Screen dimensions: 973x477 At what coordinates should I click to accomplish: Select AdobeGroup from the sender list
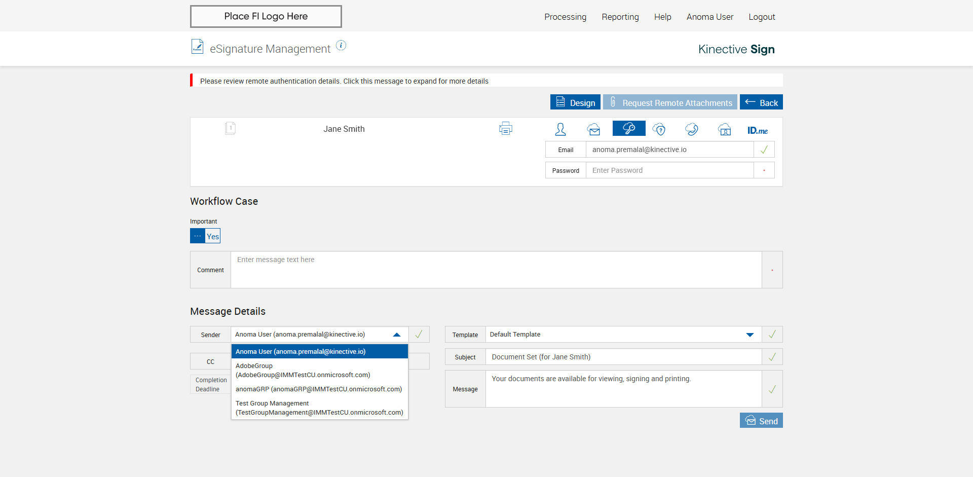point(303,371)
